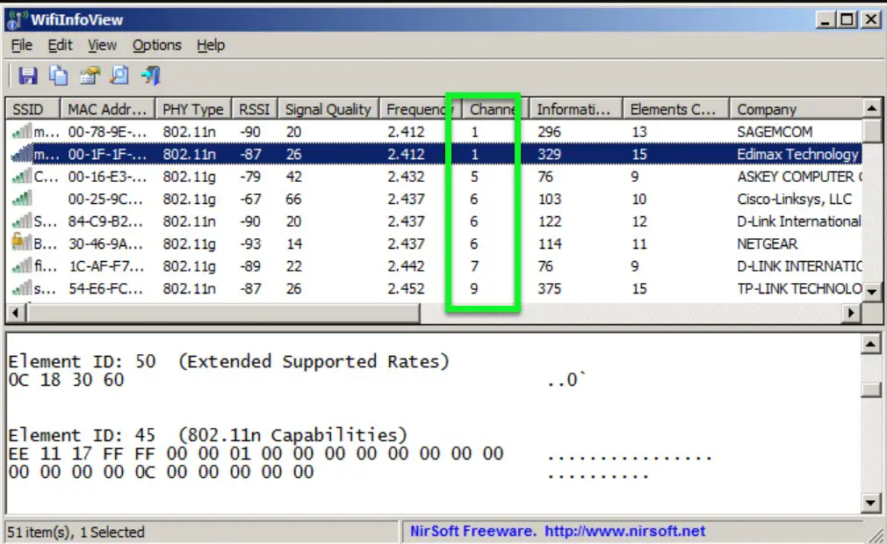Viewport: 887px width, 544px height.
Task: Click the Cisco-Linksys, LLC company cell
Action: pos(794,199)
